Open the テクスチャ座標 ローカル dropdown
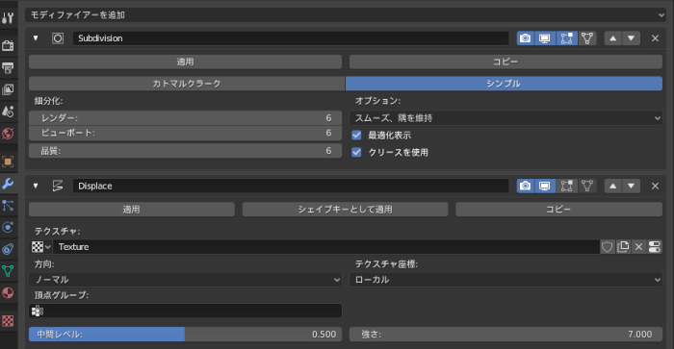This screenshot has width=674, height=349. click(x=505, y=280)
